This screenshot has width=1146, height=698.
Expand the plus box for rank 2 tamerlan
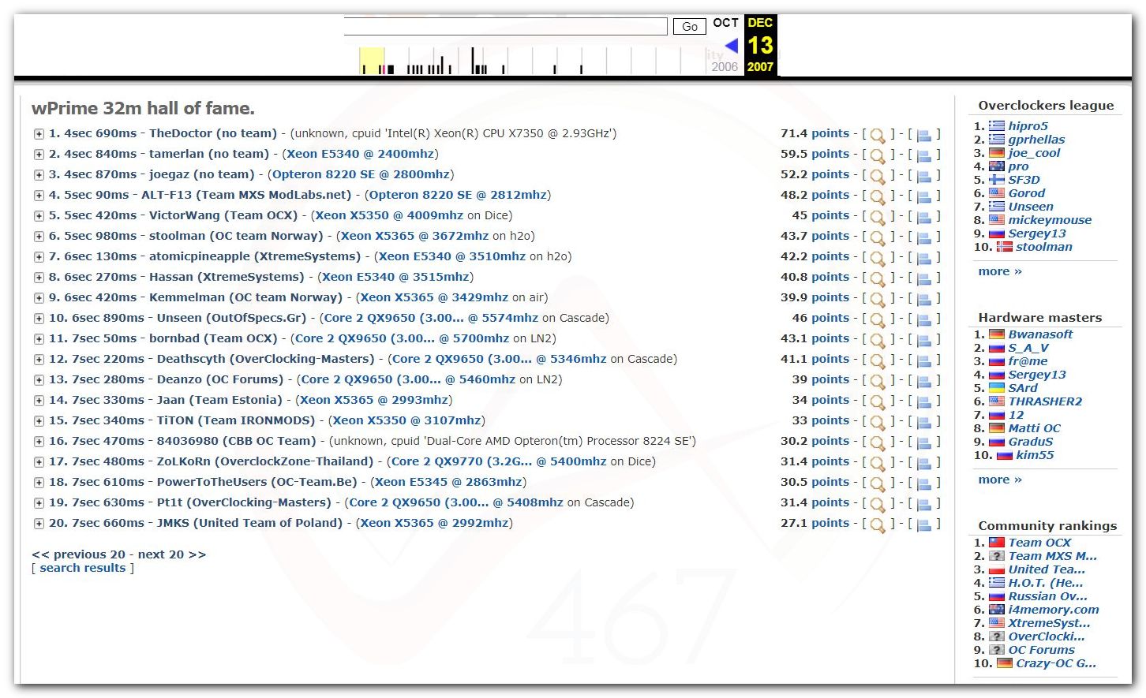(39, 155)
